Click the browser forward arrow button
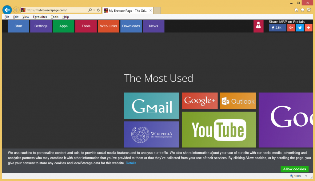 (16, 10)
